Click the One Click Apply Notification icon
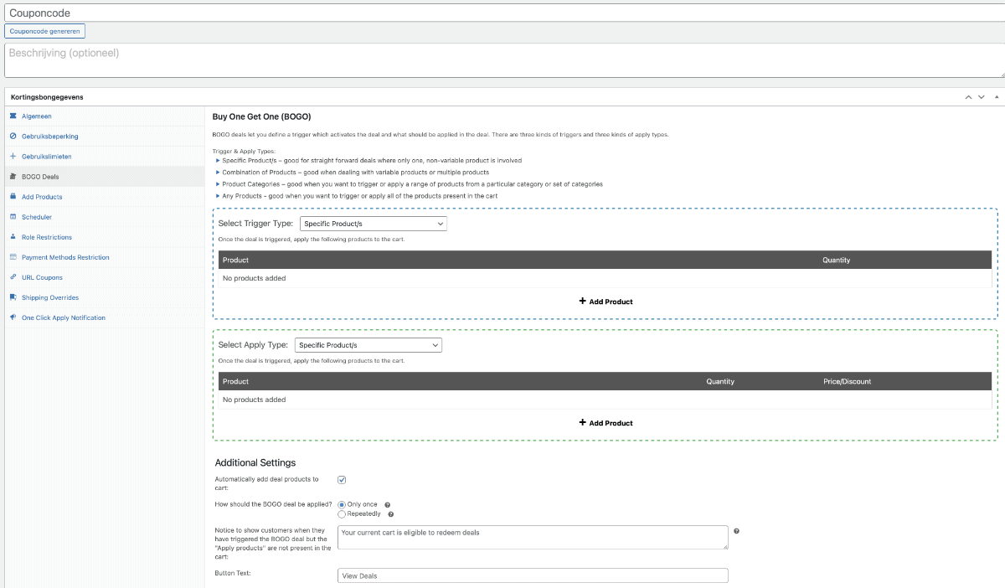This screenshot has width=1005, height=588. 13,317
